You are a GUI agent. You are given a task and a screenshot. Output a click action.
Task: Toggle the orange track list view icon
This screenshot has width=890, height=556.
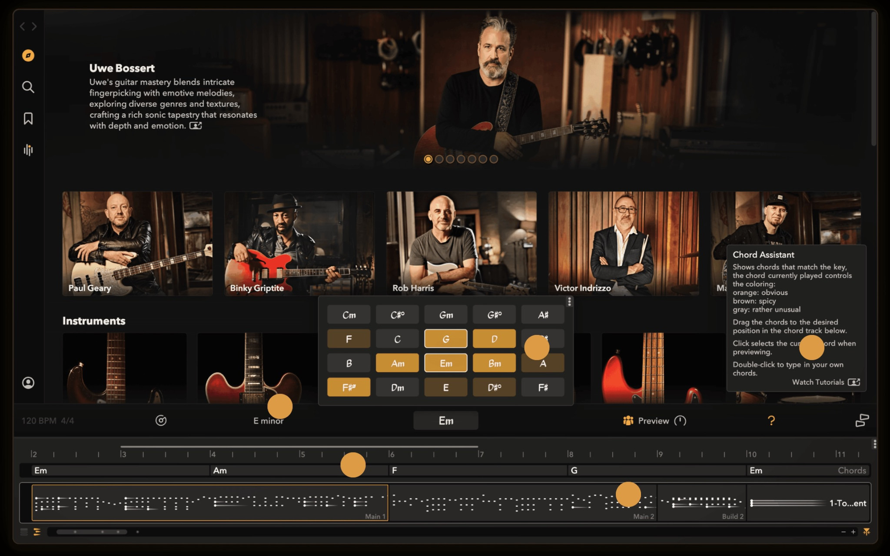click(x=37, y=532)
